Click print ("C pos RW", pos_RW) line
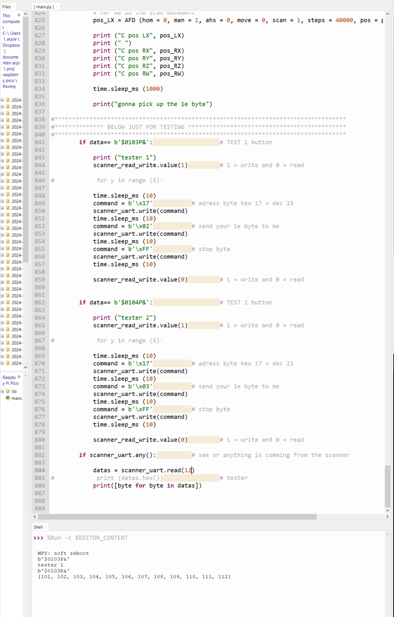This screenshot has width=394, height=617. [x=138, y=74]
